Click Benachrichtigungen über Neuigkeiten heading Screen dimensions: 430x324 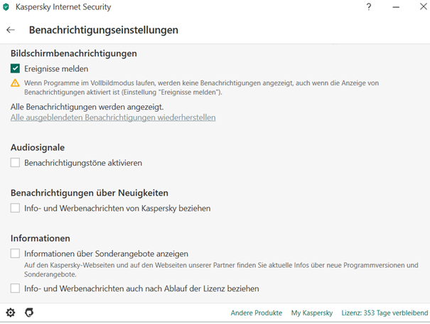[90, 193]
